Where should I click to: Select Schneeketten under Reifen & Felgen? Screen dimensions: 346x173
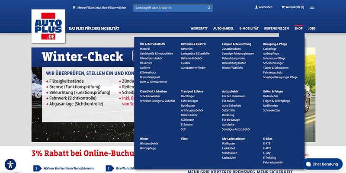click(272, 110)
